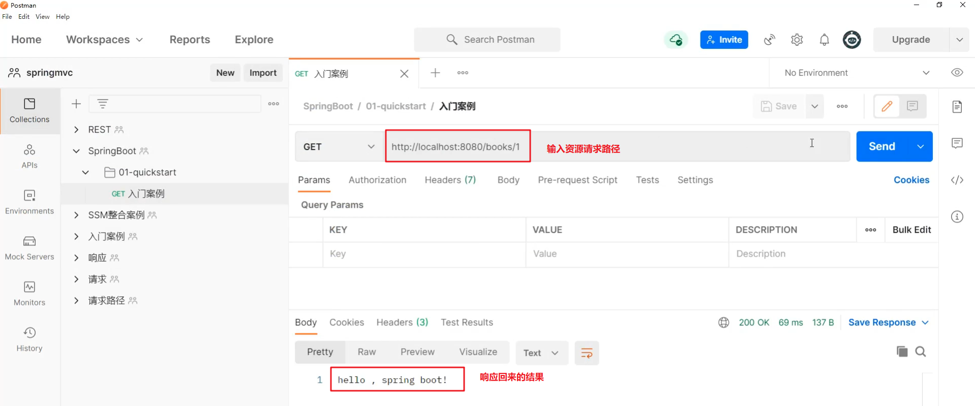The height and width of the screenshot is (406, 975).
Task: Open the Save options dropdown arrow
Action: [x=814, y=106]
